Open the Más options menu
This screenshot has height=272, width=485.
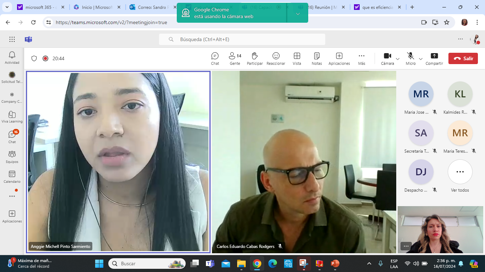click(361, 59)
